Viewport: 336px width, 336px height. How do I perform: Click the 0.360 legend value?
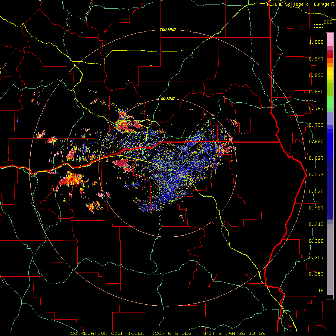pos(316,241)
